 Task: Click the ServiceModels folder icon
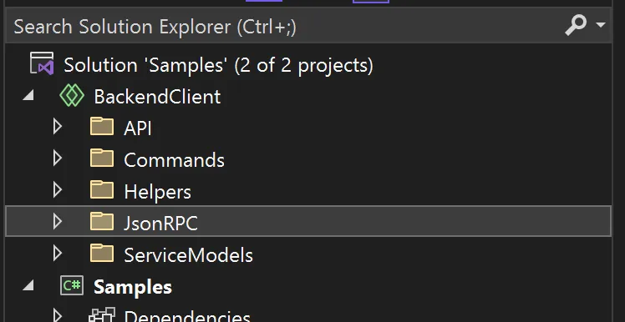coord(102,253)
